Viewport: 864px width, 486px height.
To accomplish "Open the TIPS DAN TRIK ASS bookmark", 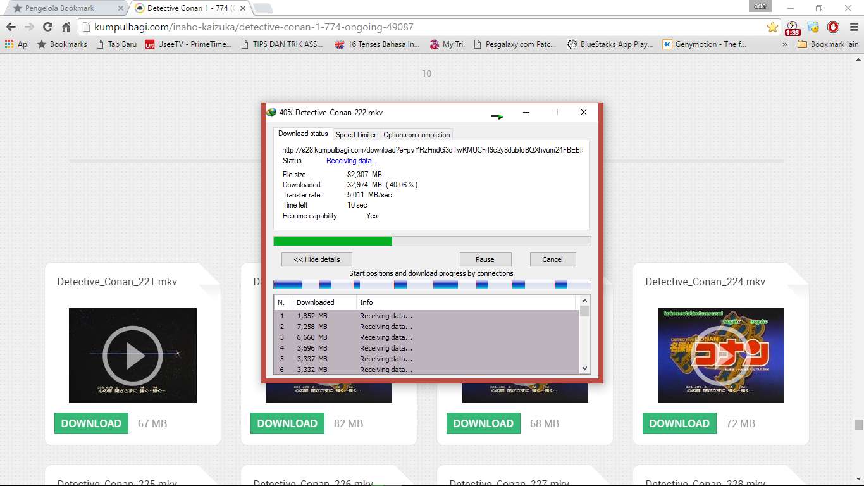I will 281,44.
